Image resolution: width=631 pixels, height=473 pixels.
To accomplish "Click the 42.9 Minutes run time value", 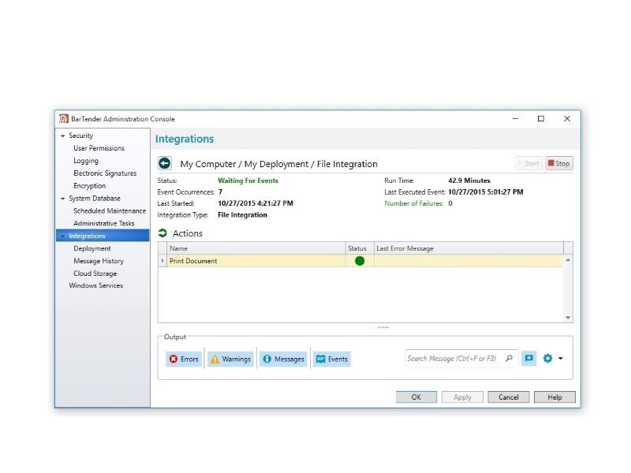I will tap(469, 181).
